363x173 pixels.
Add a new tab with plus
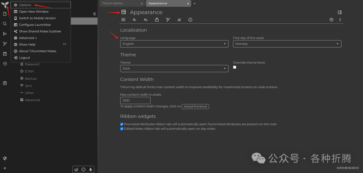point(195,3)
